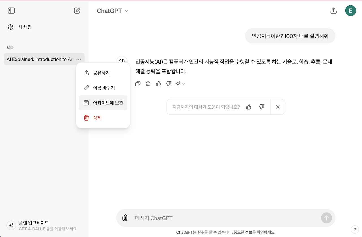Open the three-dot options for AI Explained chat
The width and height of the screenshot is (362, 237).
(79, 59)
